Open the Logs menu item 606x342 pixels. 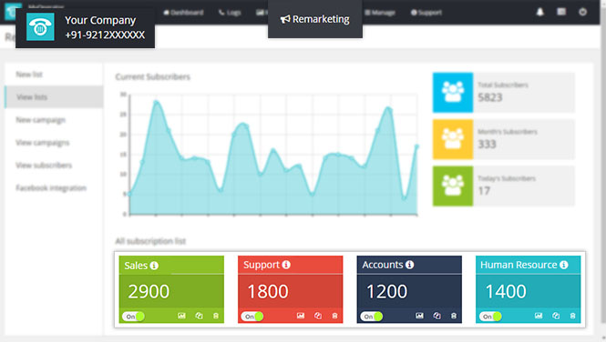coord(230,13)
